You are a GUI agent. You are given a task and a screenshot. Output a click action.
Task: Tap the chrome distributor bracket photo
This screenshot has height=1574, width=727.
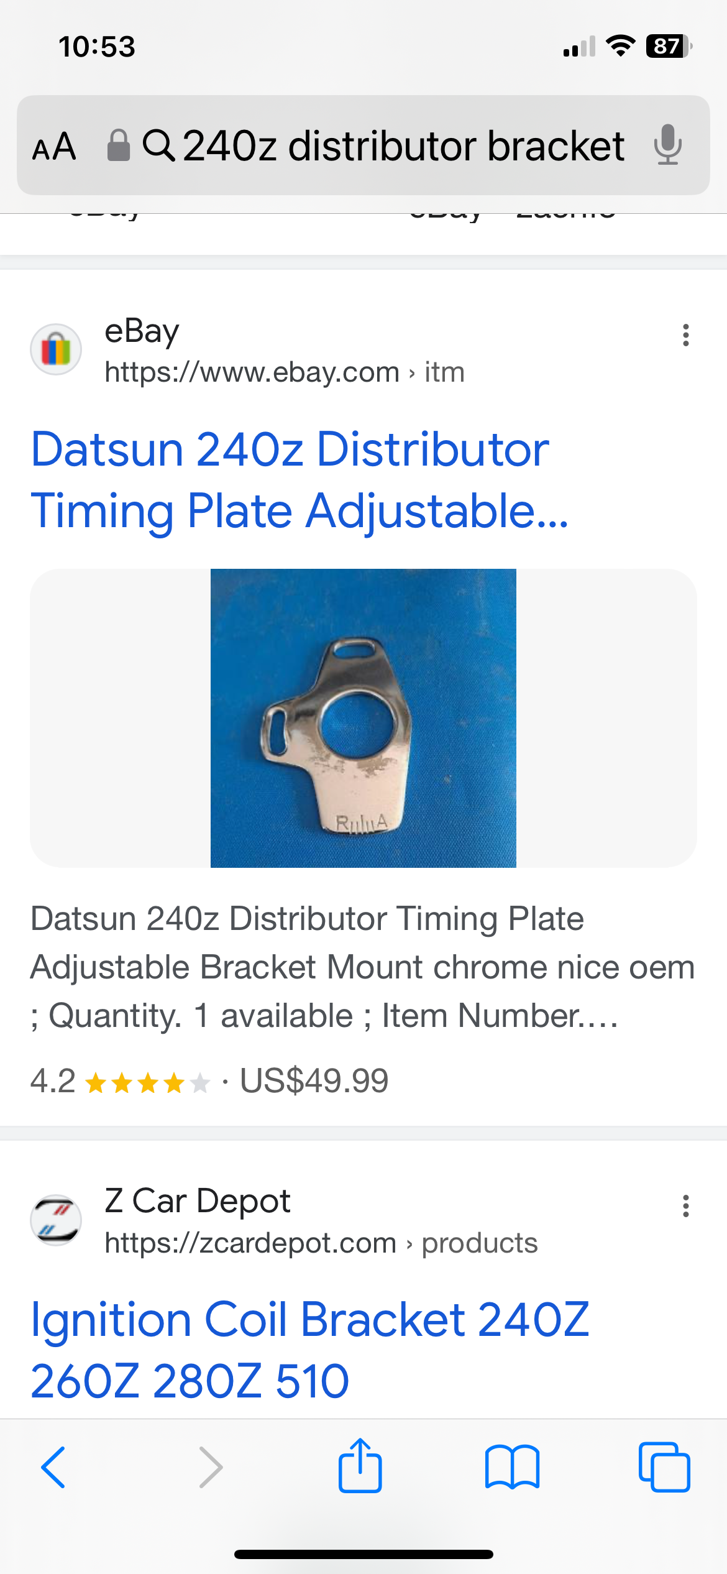[x=363, y=718]
